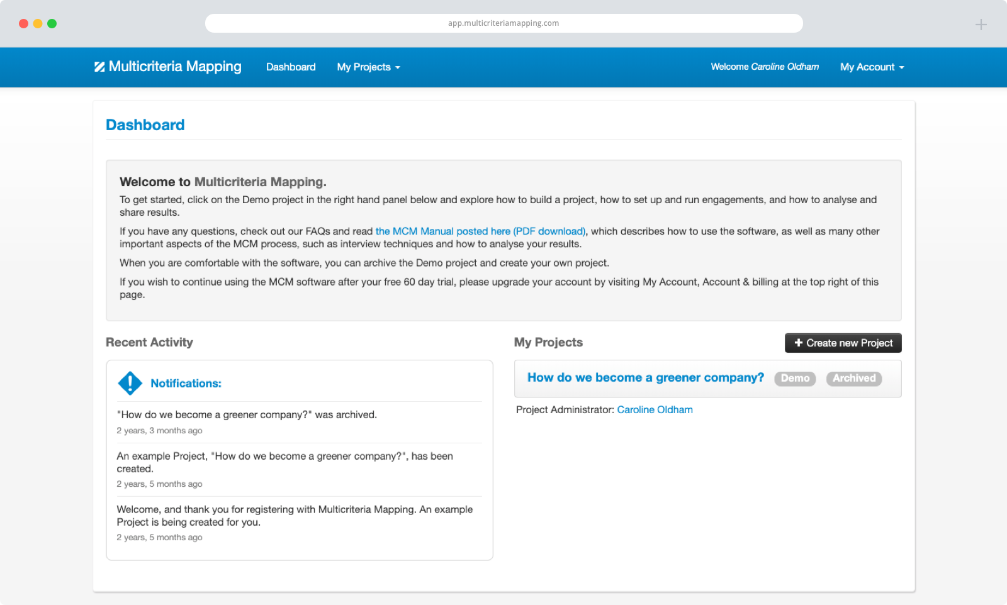Click the blue notifications alert icon
This screenshot has width=1007, height=605.
pos(130,383)
